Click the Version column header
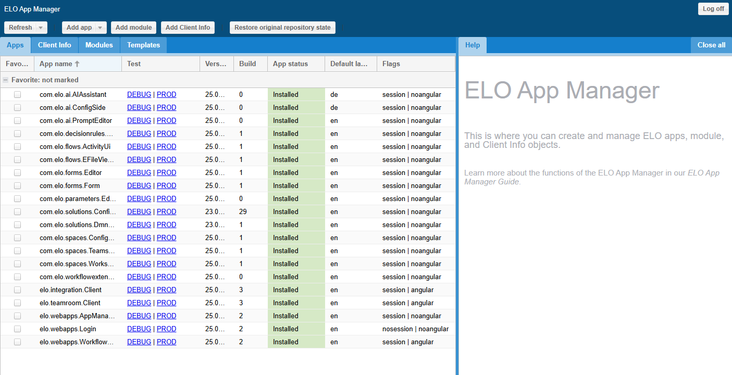 (x=217, y=64)
